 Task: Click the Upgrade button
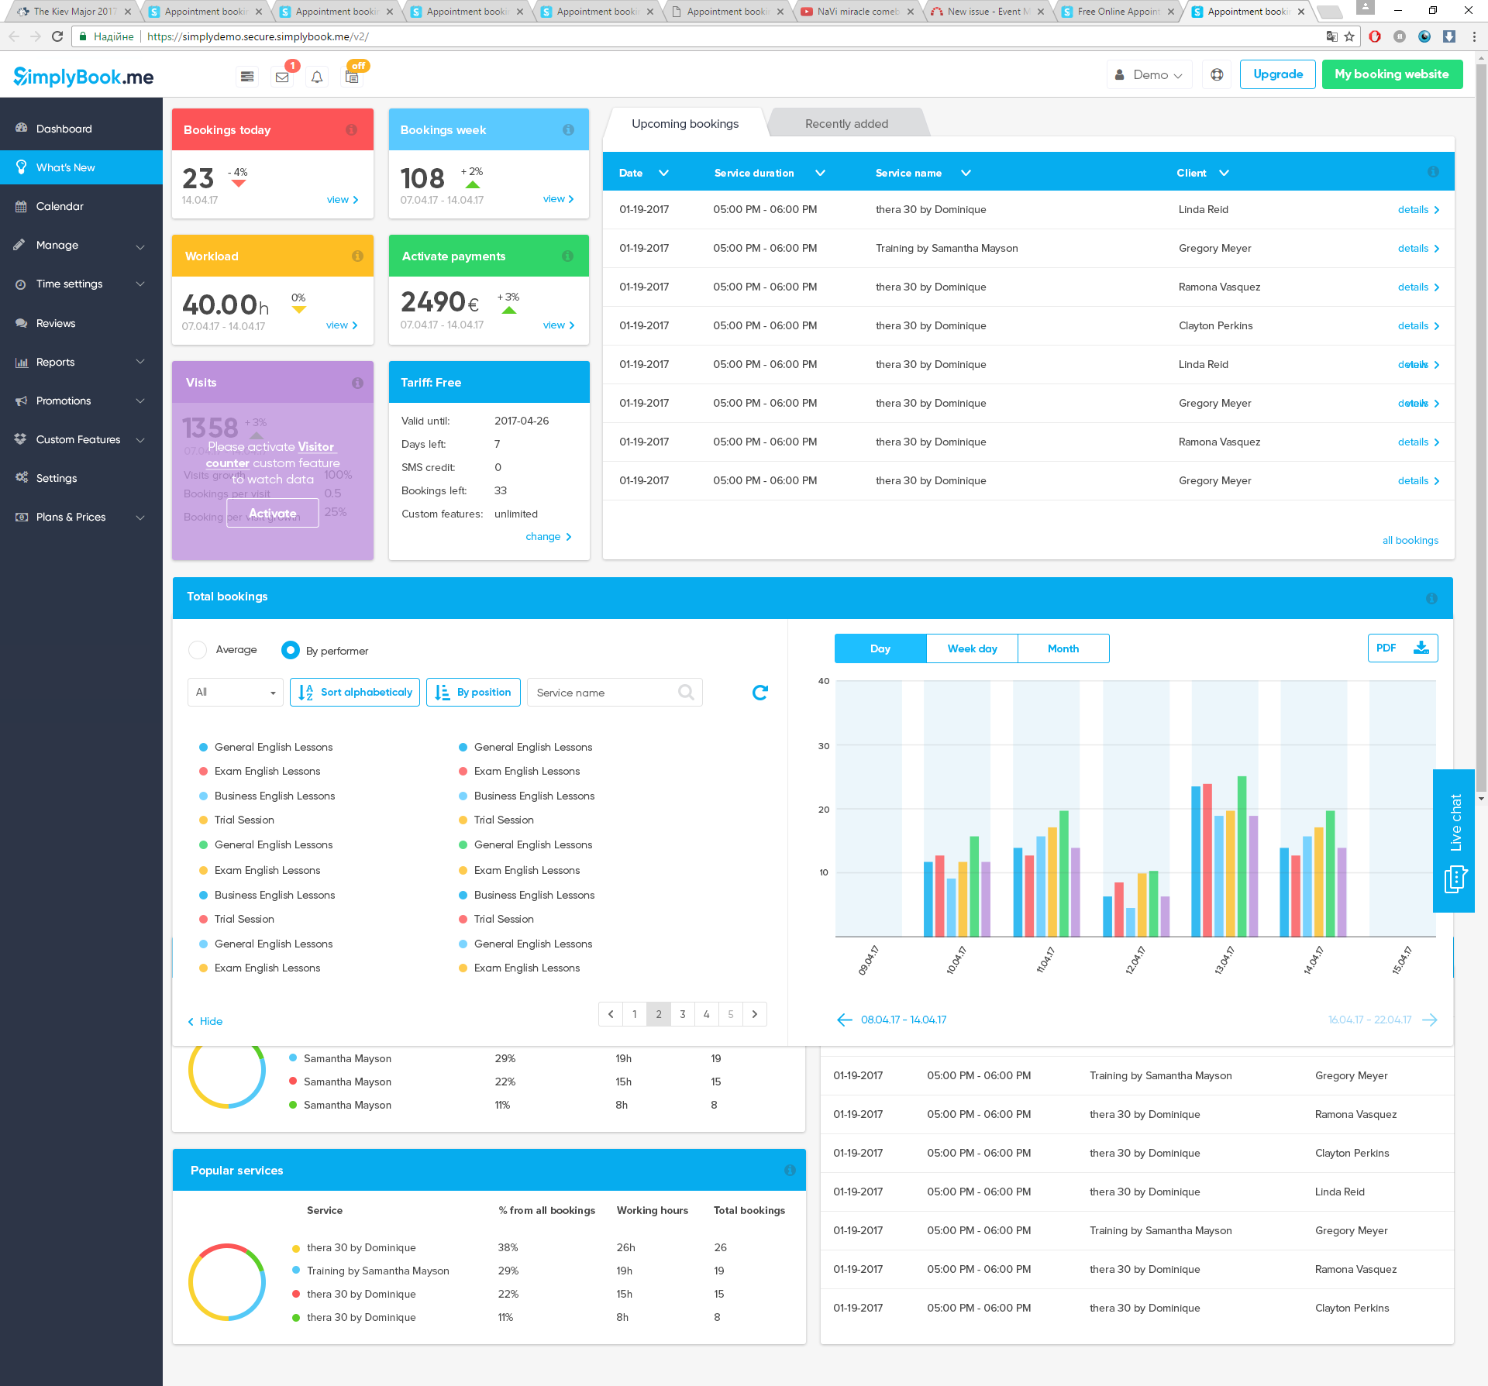[x=1277, y=74]
